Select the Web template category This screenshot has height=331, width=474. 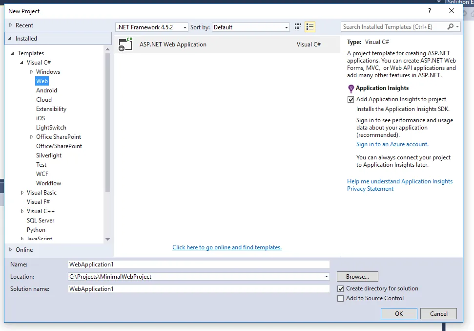click(42, 81)
